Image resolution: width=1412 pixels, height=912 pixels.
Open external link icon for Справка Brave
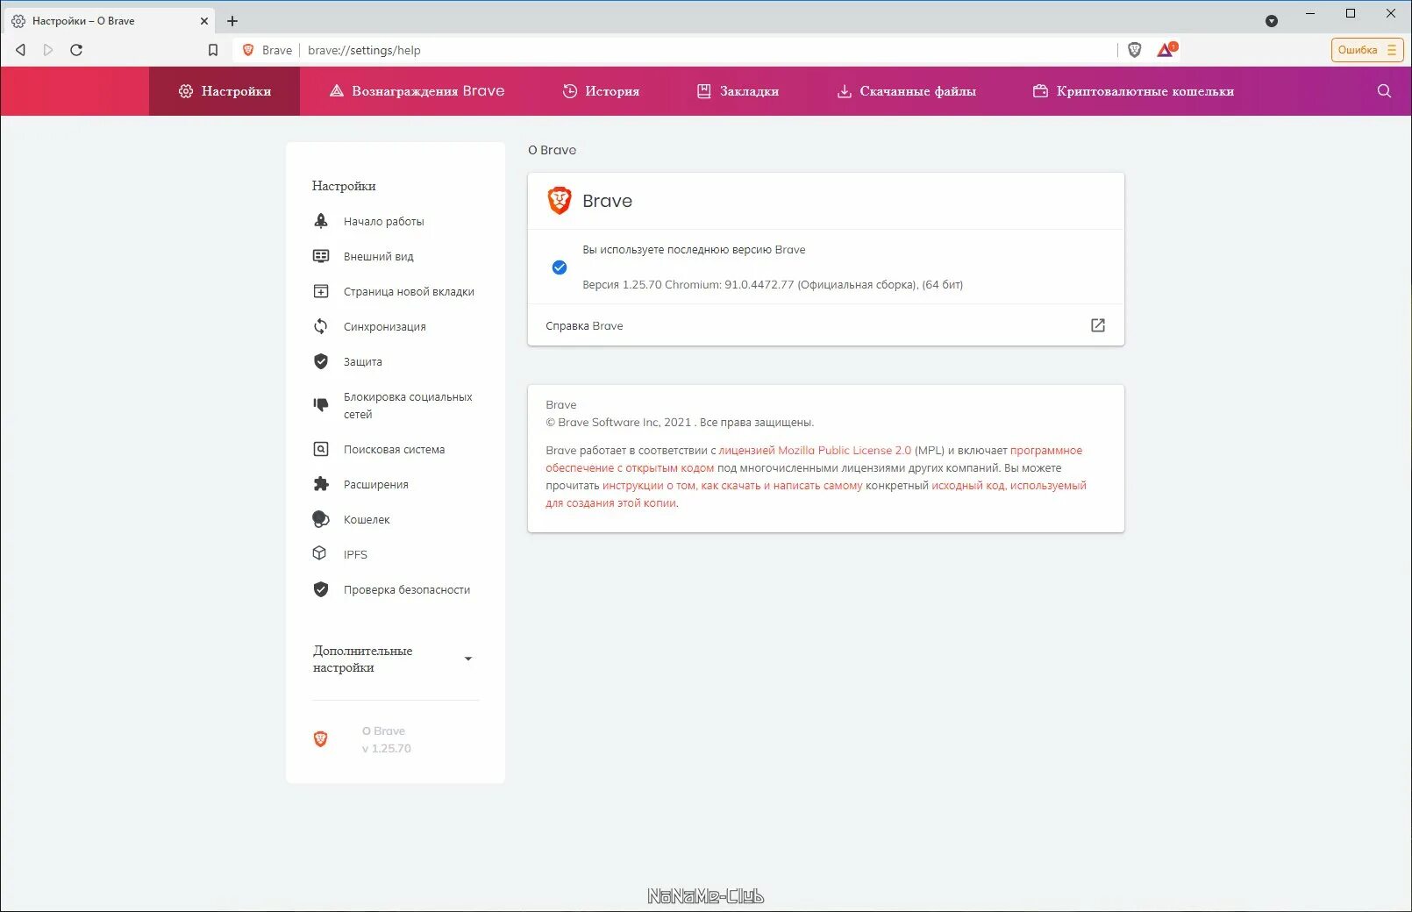(x=1098, y=325)
